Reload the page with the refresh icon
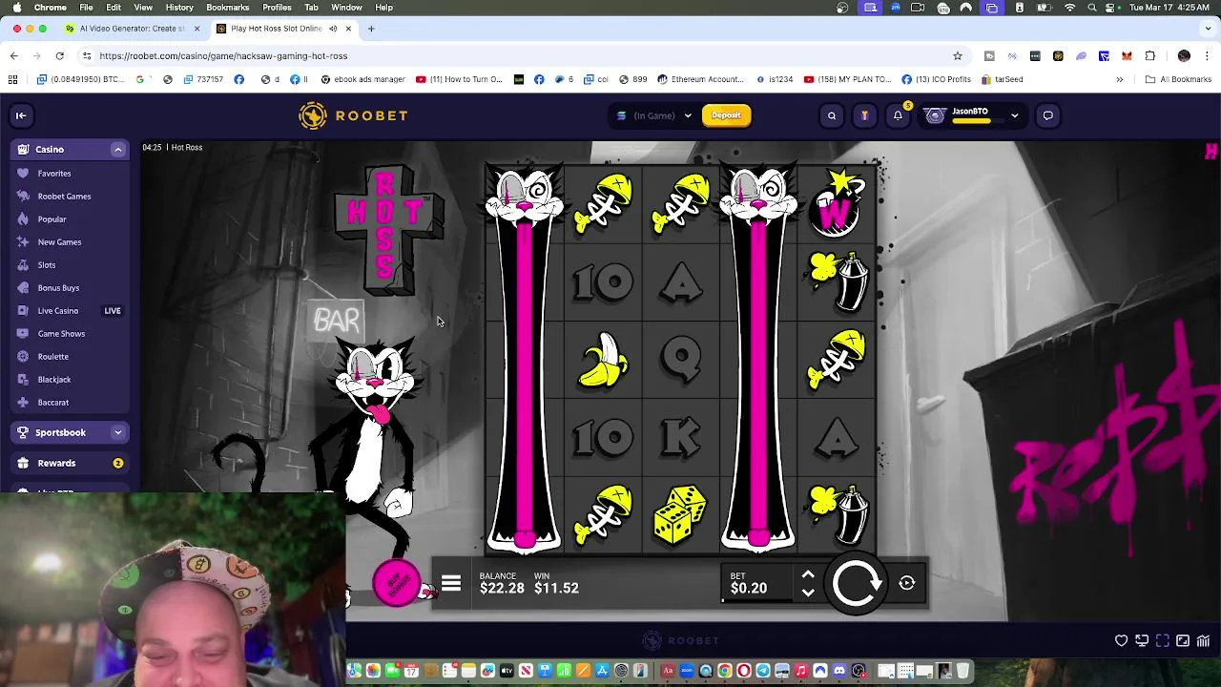 pos(59,55)
